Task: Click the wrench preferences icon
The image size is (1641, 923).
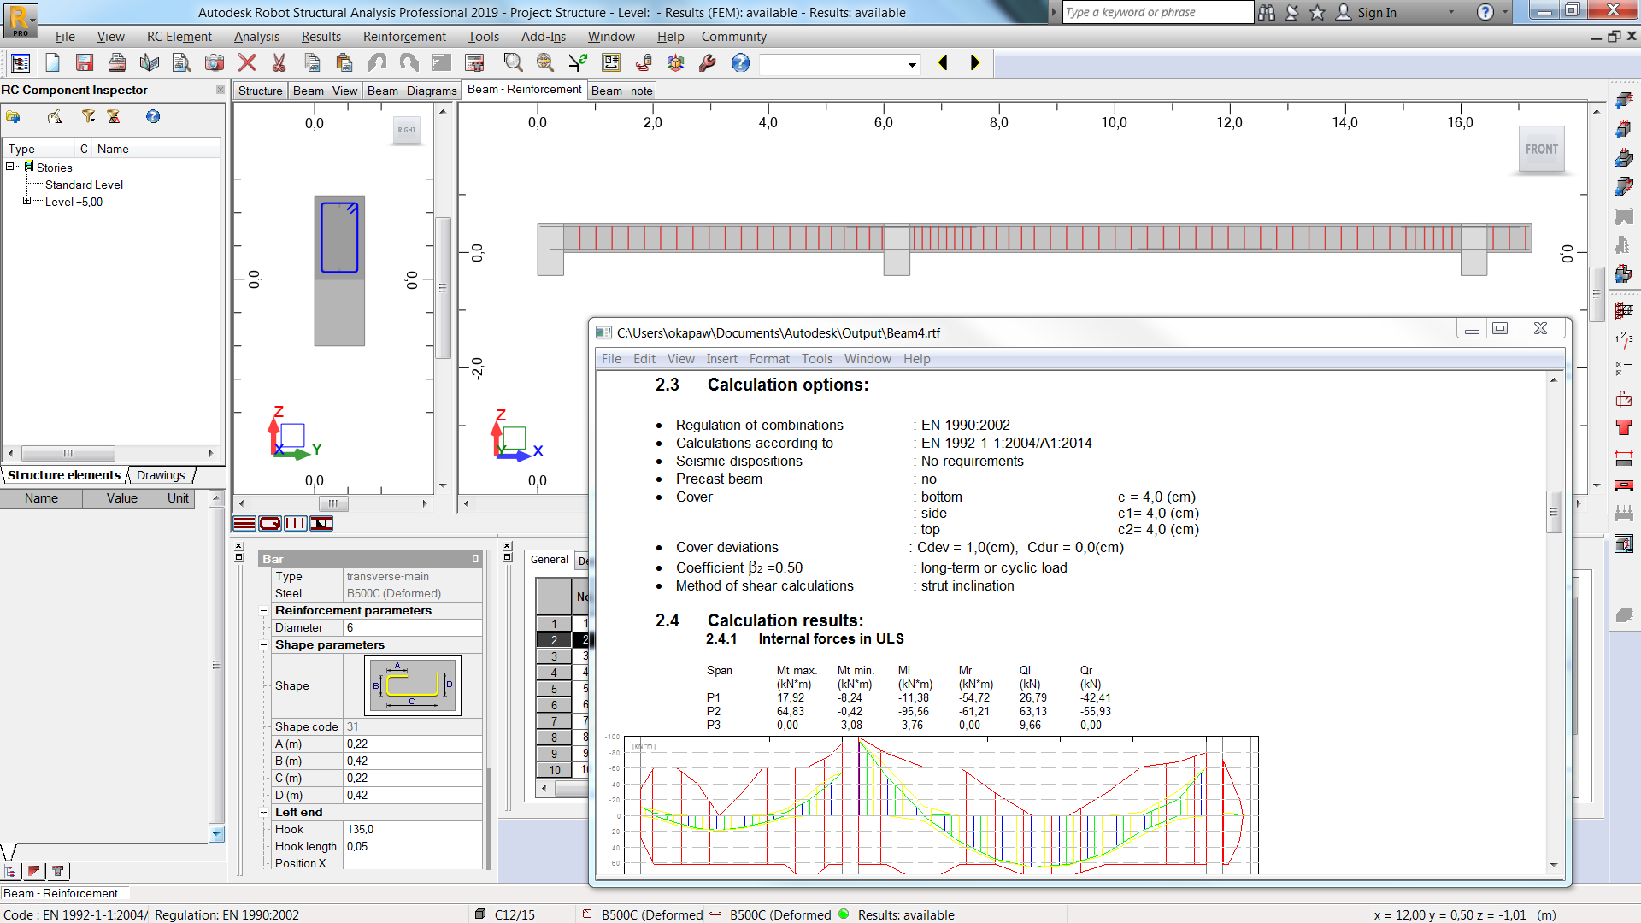Action: [707, 62]
